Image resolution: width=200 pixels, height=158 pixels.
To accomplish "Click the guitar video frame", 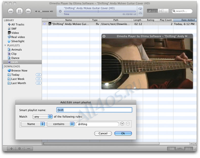I will coord(147,64).
